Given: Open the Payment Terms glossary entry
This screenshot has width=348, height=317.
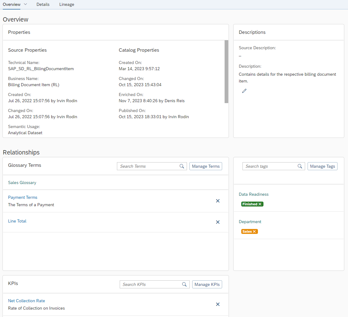Looking at the screenshot, I should point(23,197).
